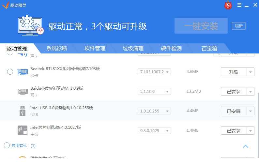Expand arrow beside Intel USB 已安装 button

pos(251,111)
